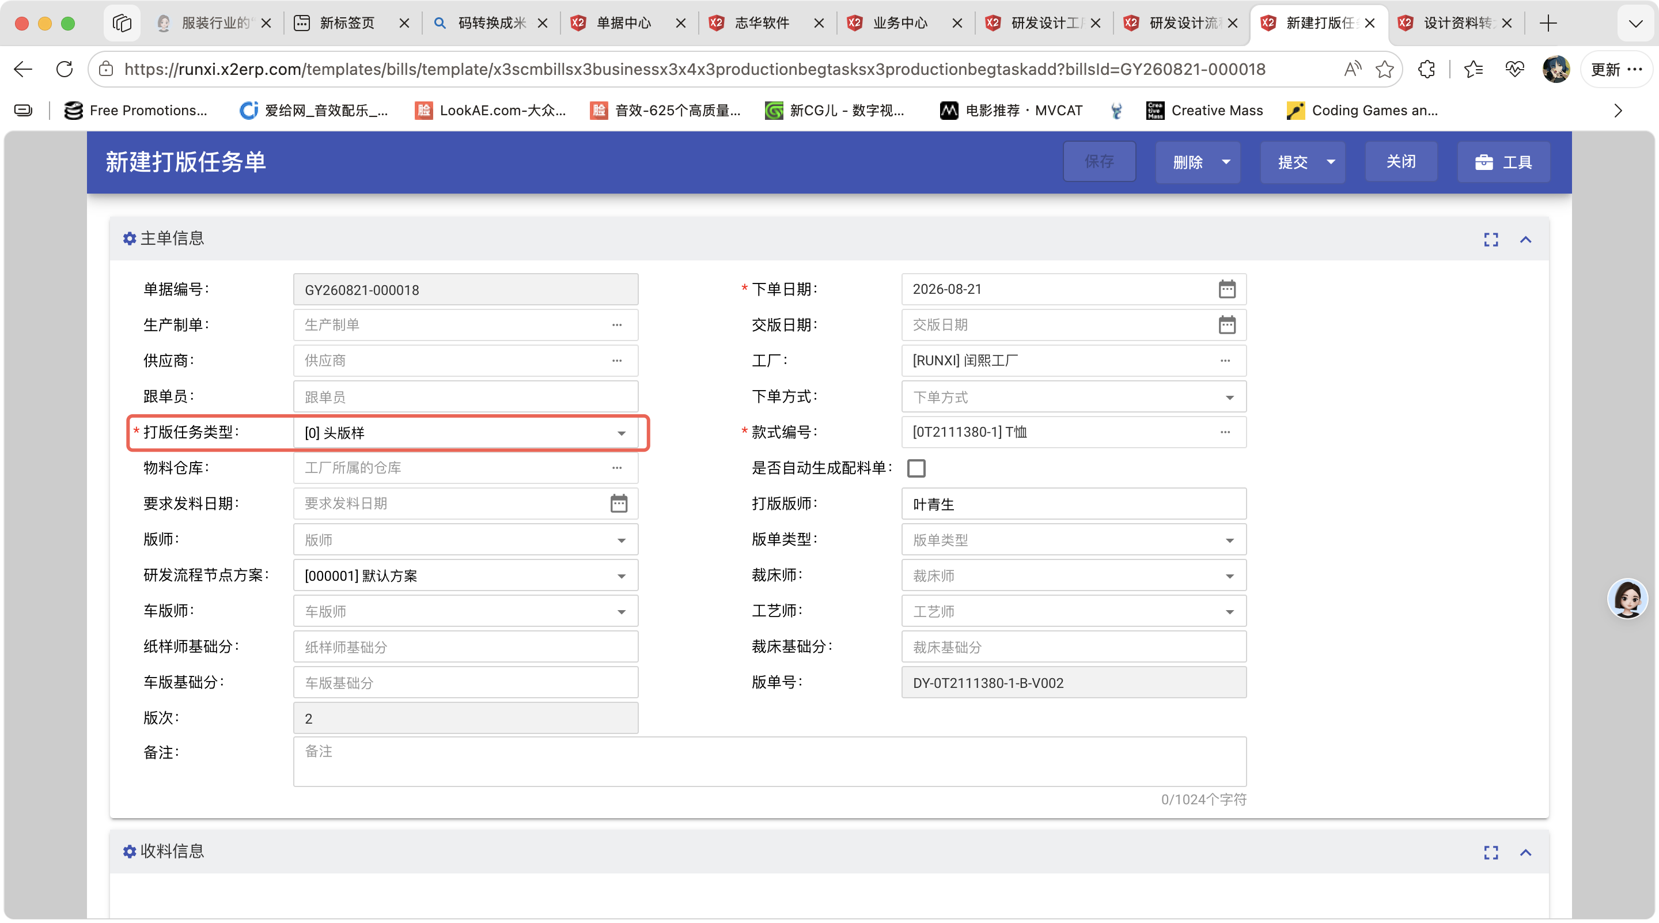View site information lock icon
This screenshot has height=923, width=1659.
[106, 69]
